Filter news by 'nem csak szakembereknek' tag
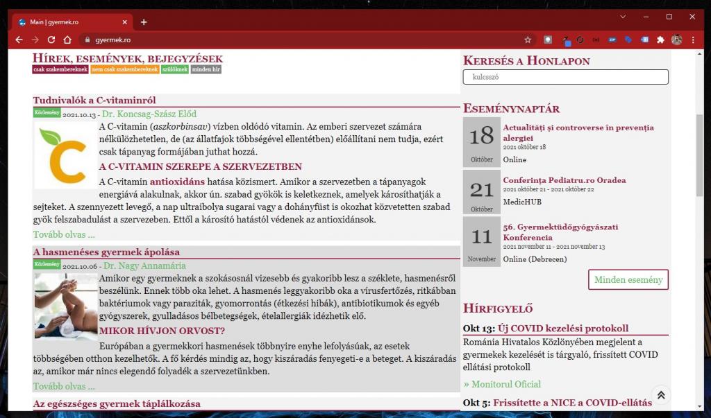Viewport: 711px width, 418px height. (x=125, y=69)
